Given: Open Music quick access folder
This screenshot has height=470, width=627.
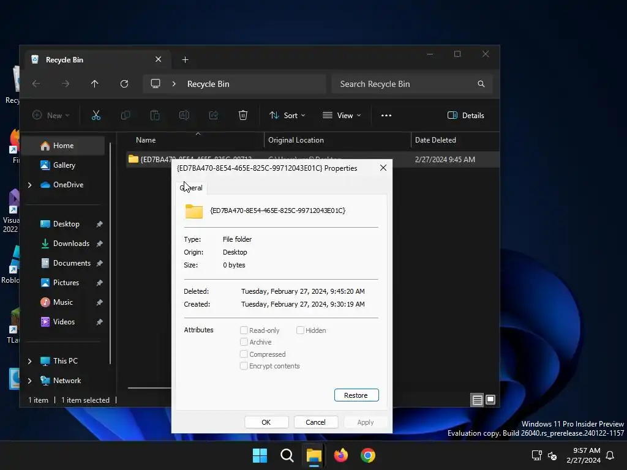Looking at the screenshot, I should pos(63,302).
